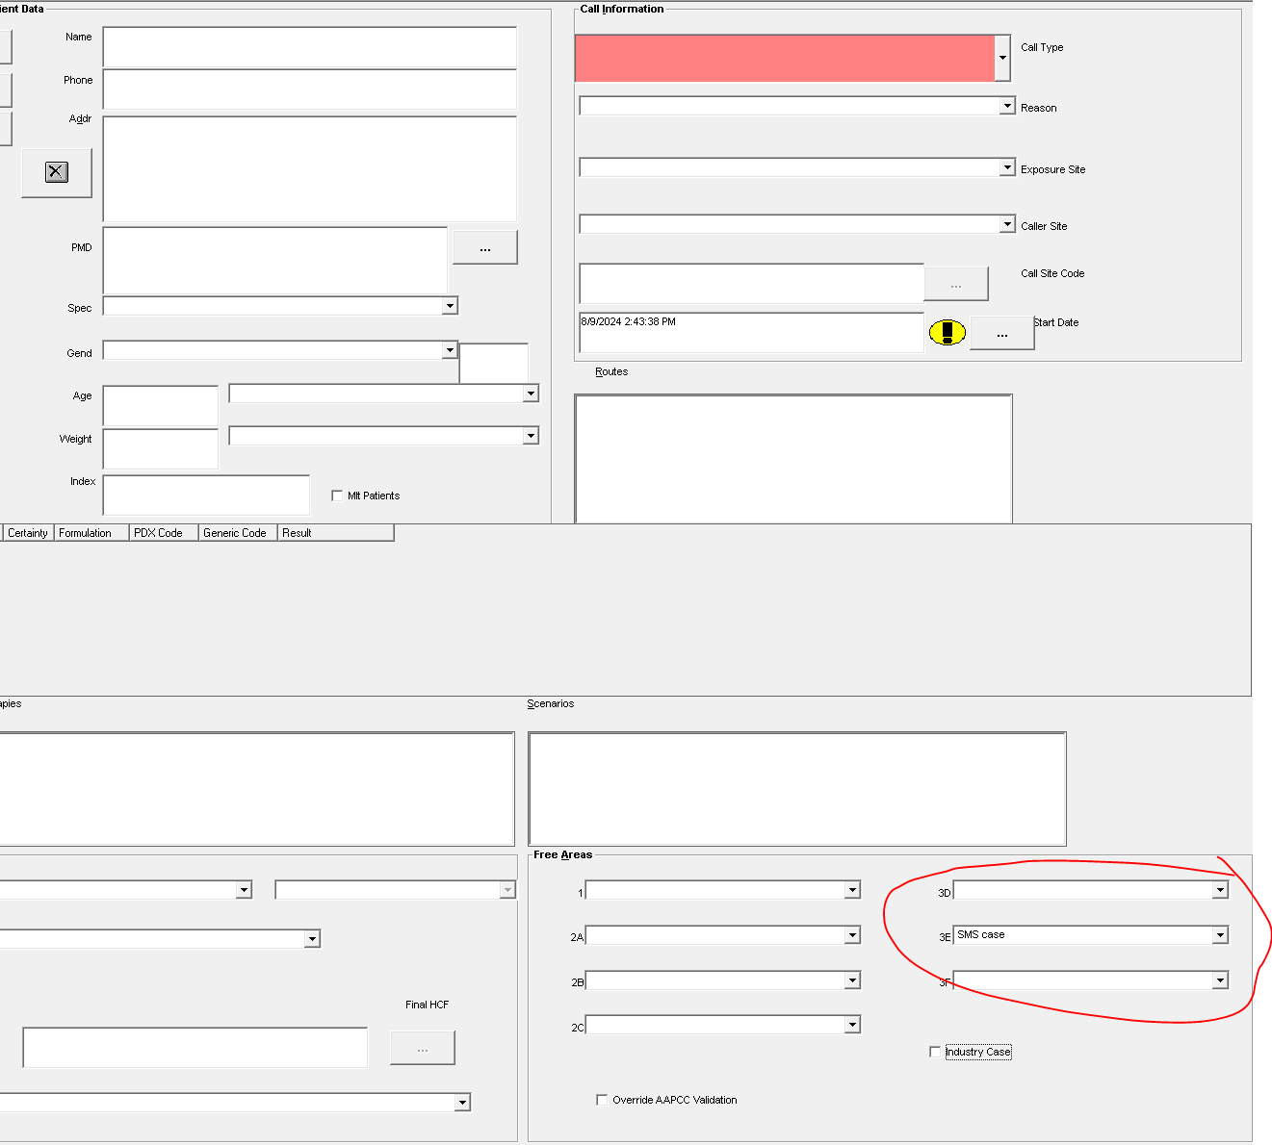1272x1145 pixels.
Task: Click the yellow exclamation warning icon
Action: pyautogui.click(x=947, y=333)
